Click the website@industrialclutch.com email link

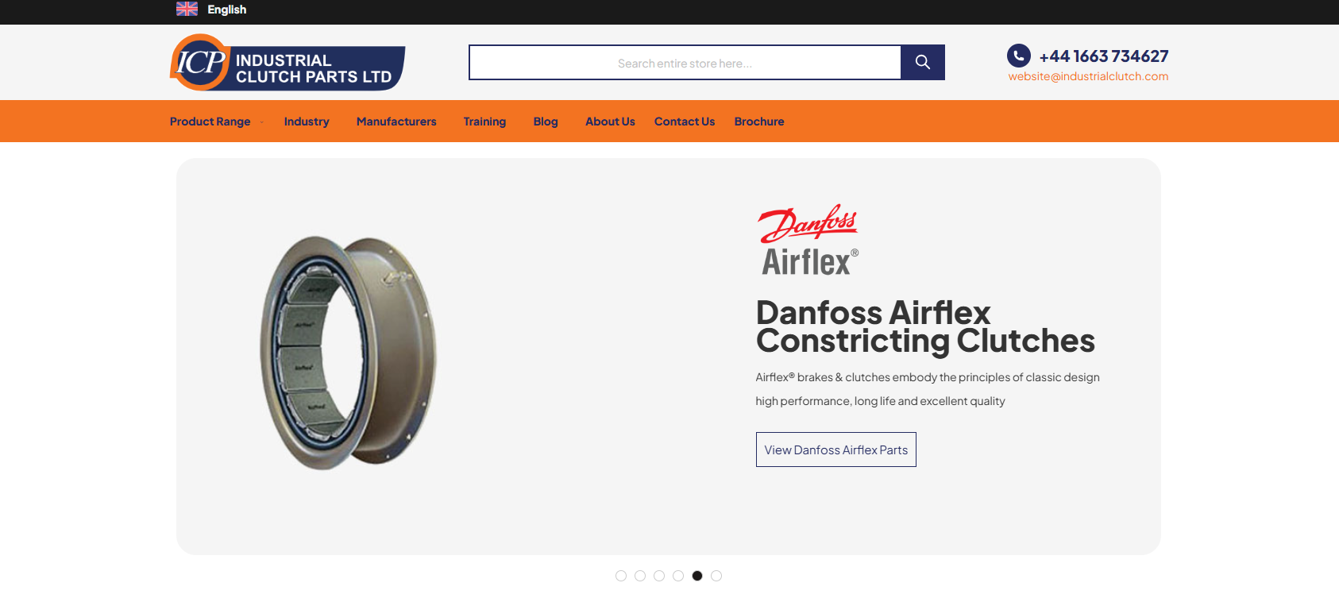[1088, 76]
